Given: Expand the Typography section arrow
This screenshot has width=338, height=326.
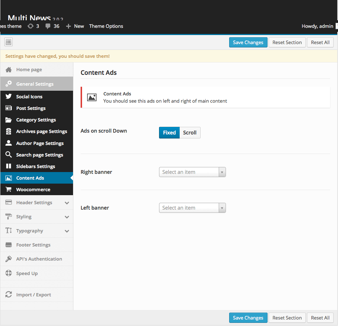Looking at the screenshot, I should [67, 231].
